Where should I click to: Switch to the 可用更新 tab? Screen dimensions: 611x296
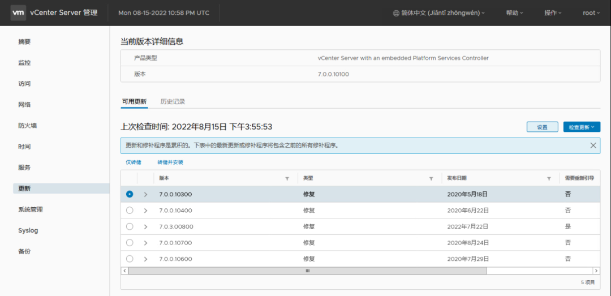(x=135, y=102)
